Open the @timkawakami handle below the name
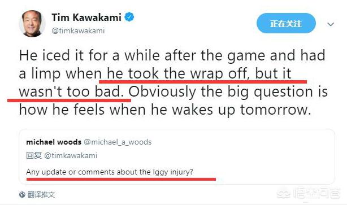347x205 pixels. pyautogui.click(x=78, y=30)
